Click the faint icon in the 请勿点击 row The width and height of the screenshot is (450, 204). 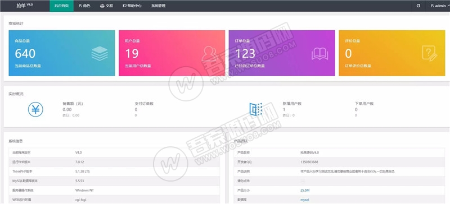pos(303,181)
